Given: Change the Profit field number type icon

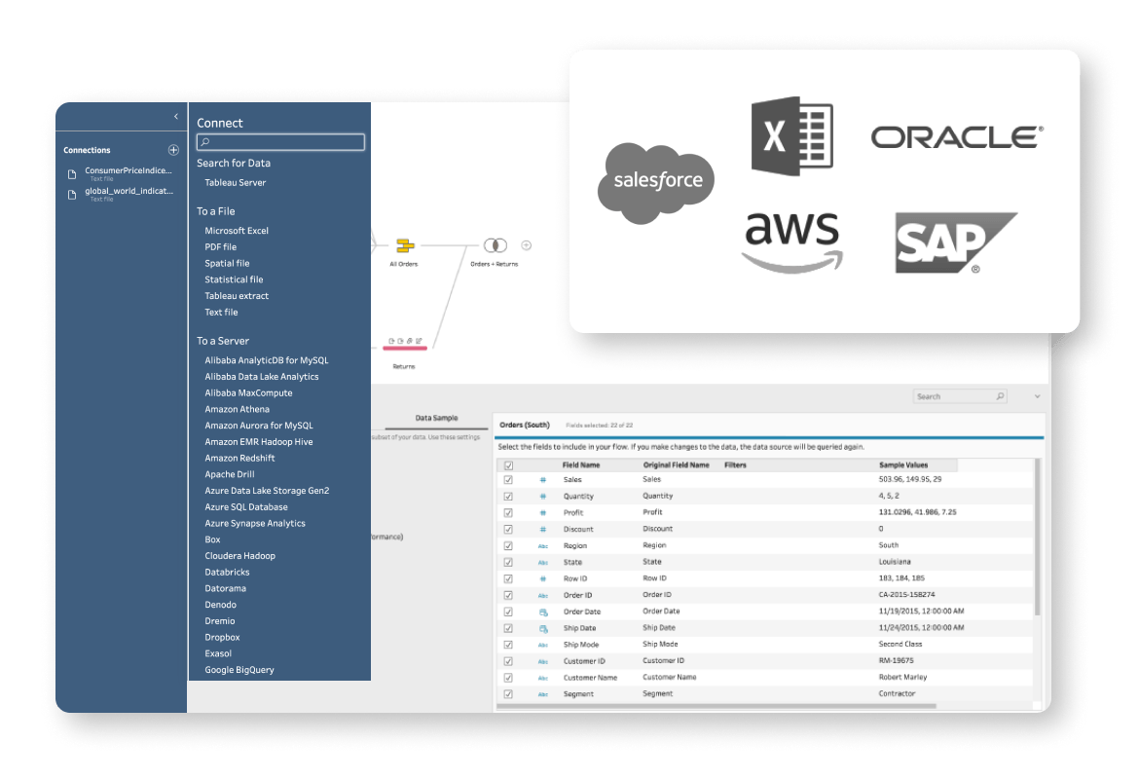Looking at the screenshot, I should pos(542,513).
